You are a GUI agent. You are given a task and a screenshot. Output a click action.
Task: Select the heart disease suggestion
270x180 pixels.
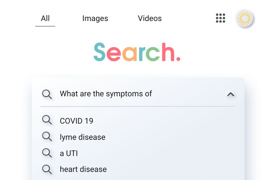point(83,169)
